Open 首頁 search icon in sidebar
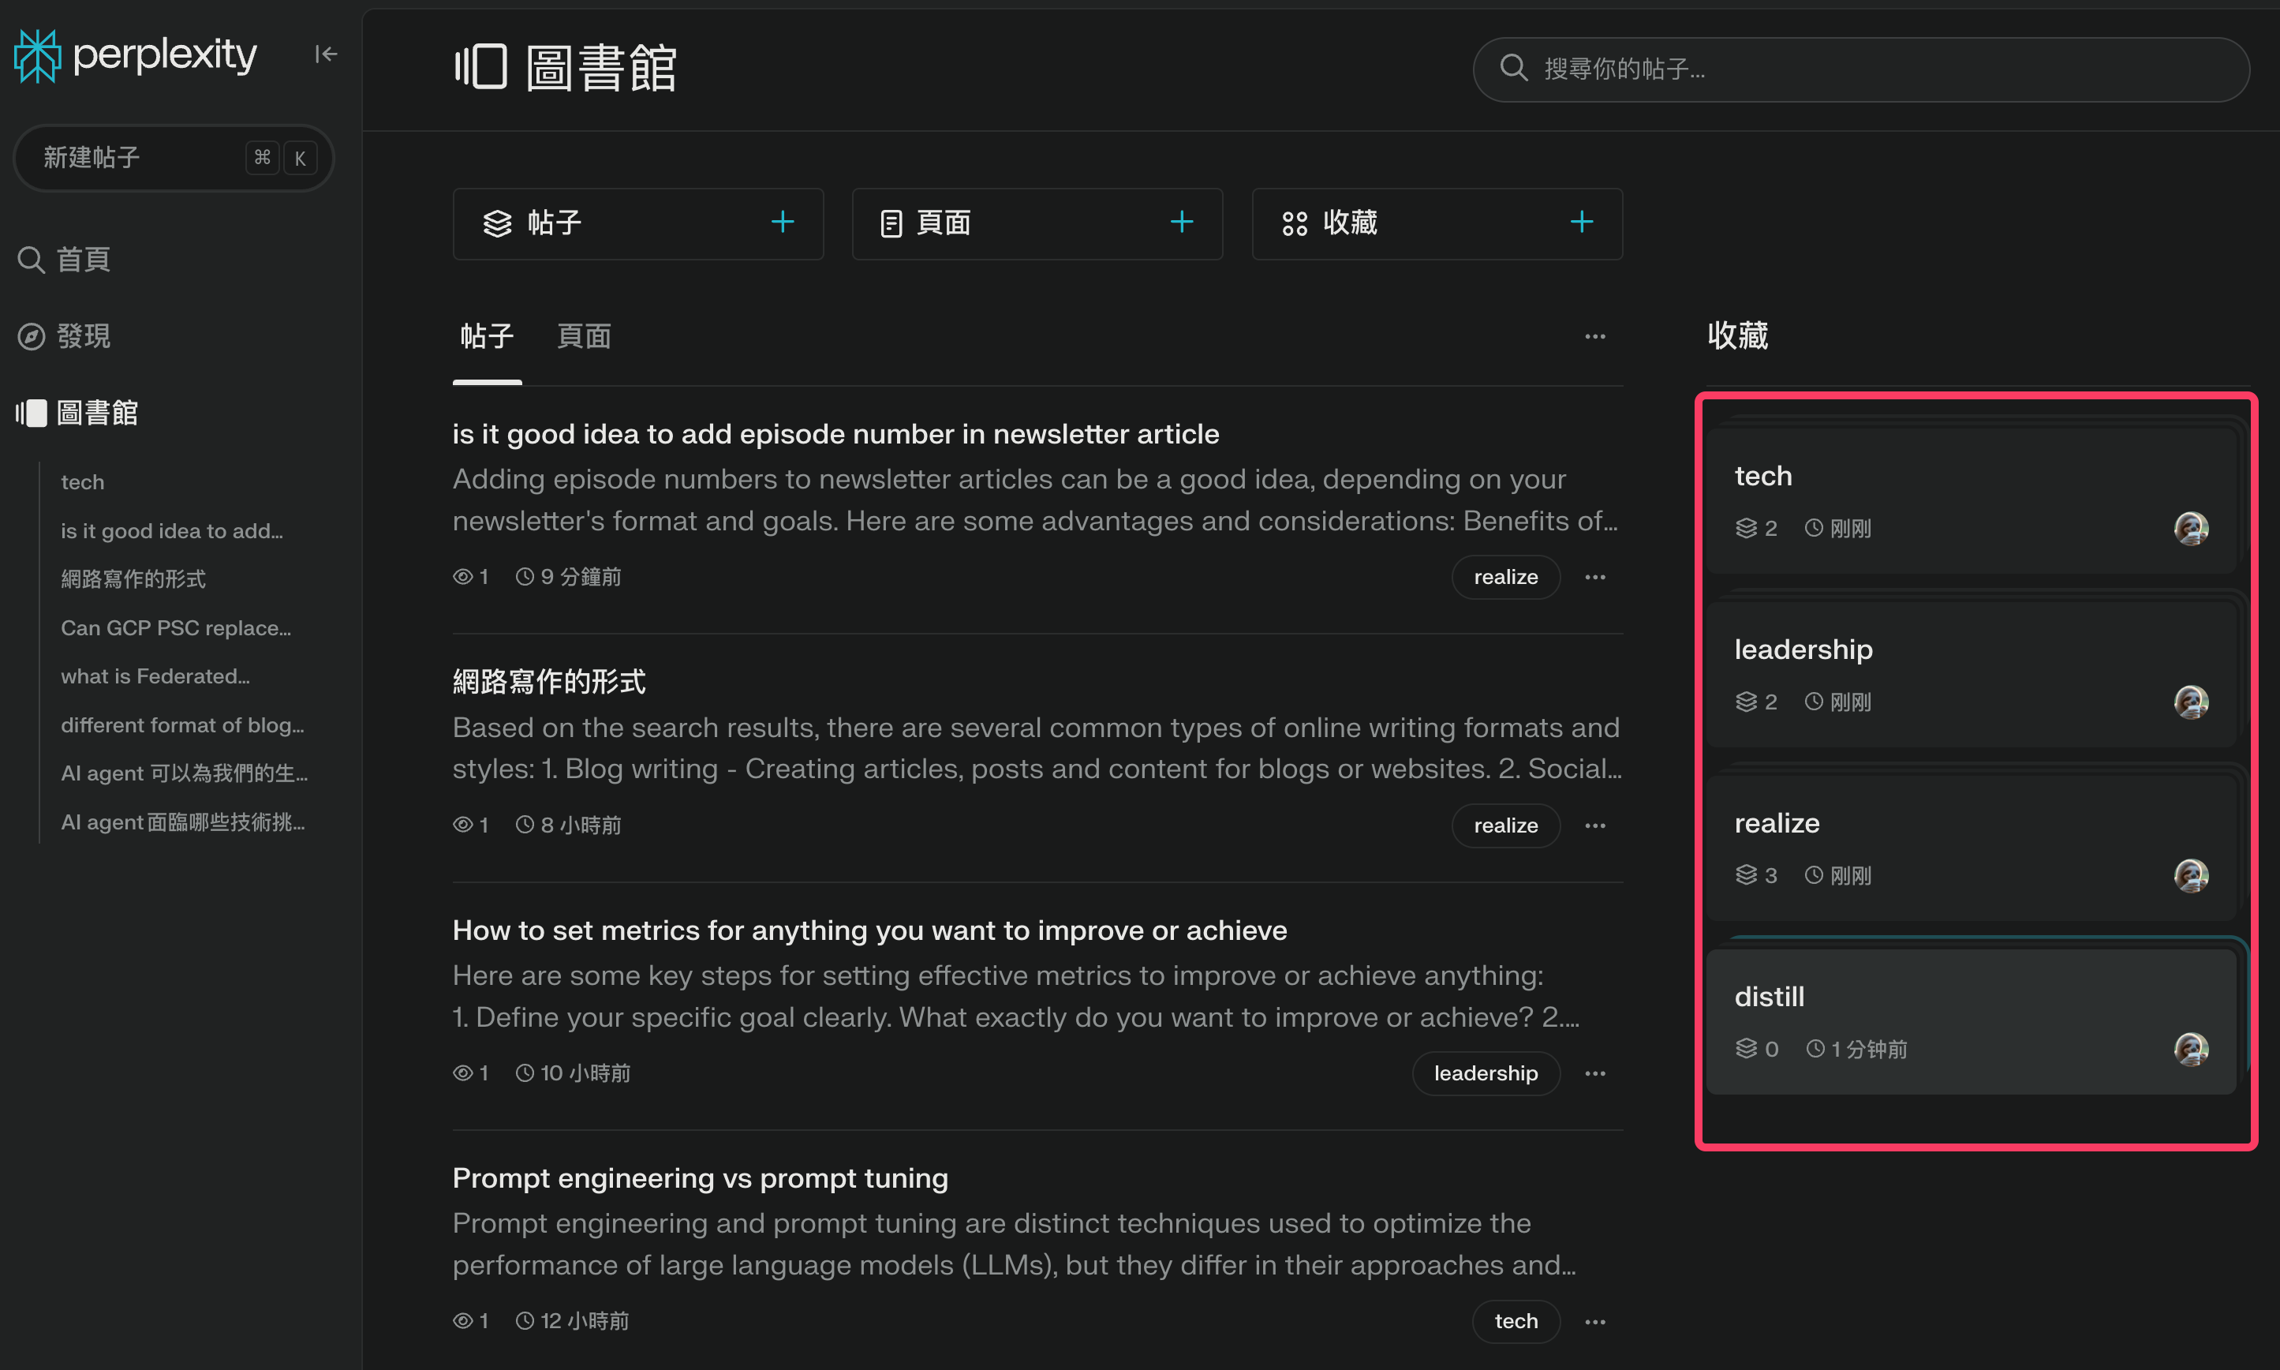2280x1370 pixels. (32, 260)
